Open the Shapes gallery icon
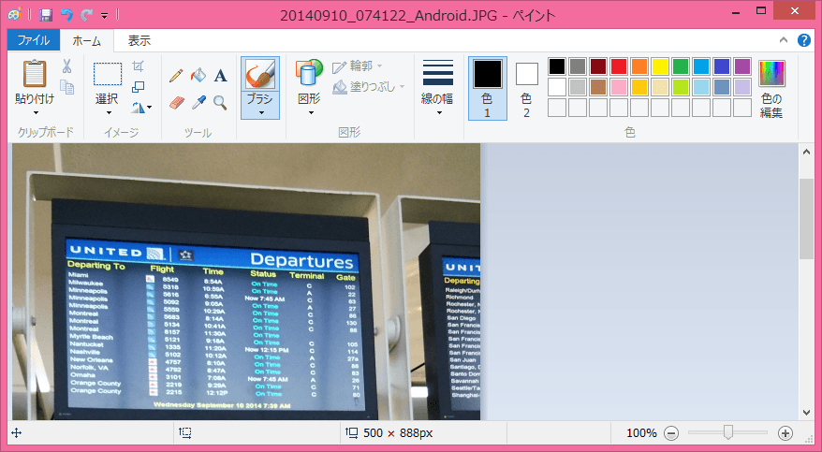The image size is (822, 452). coord(309,73)
